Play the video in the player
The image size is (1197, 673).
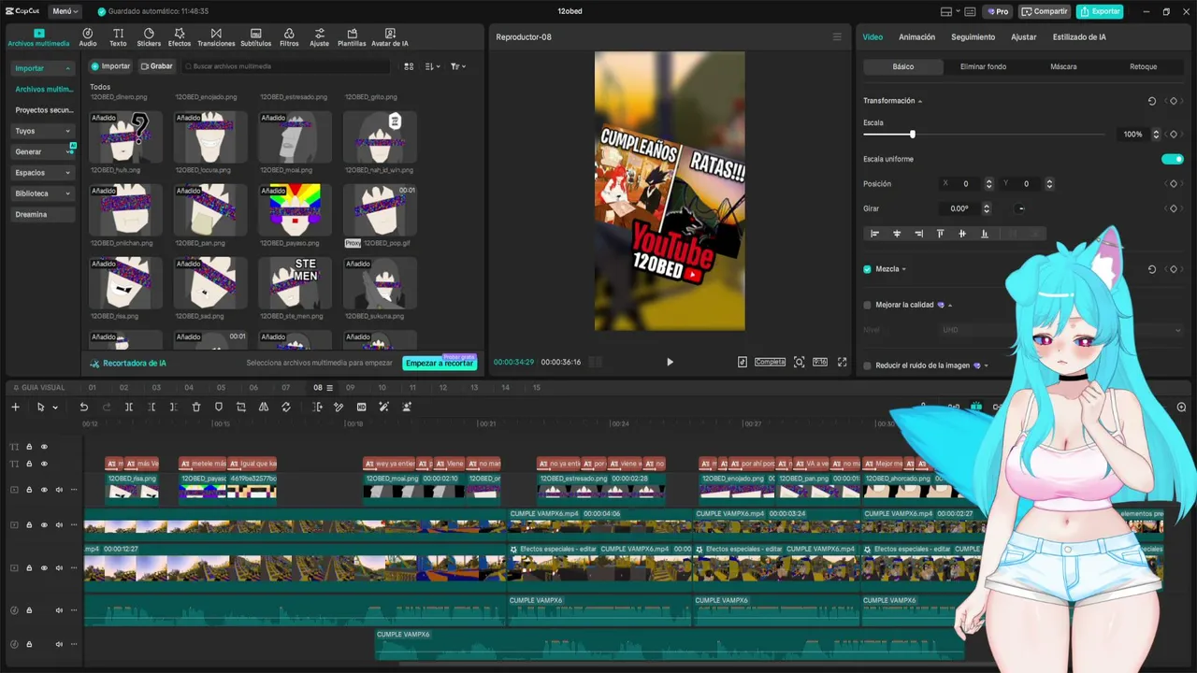tap(670, 362)
